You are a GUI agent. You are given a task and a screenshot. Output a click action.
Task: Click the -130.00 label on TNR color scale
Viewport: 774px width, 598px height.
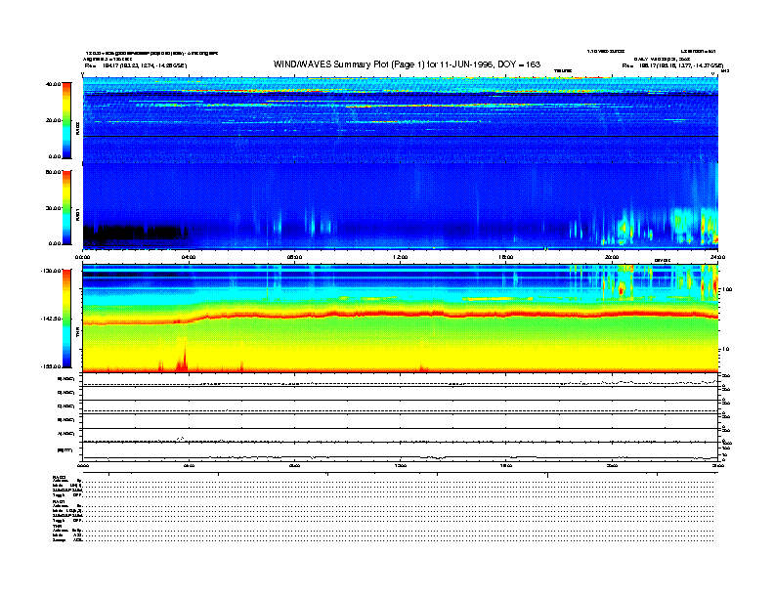pos(51,271)
